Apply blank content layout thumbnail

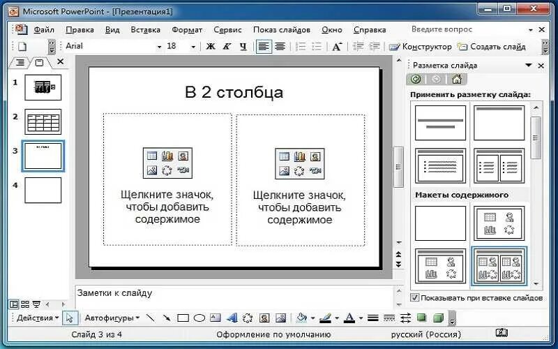[441, 223]
